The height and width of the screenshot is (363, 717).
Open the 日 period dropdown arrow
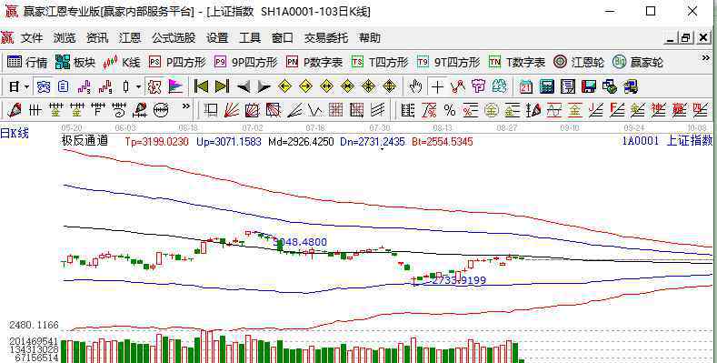click(27, 86)
